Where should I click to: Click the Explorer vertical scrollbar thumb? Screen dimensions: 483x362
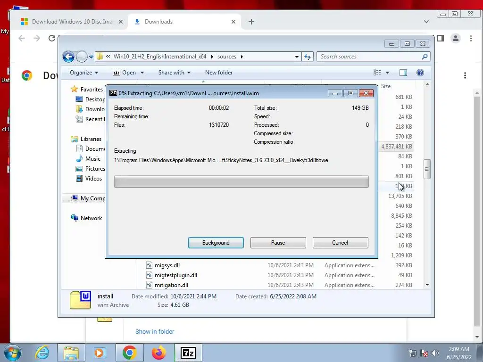coord(427,169)
